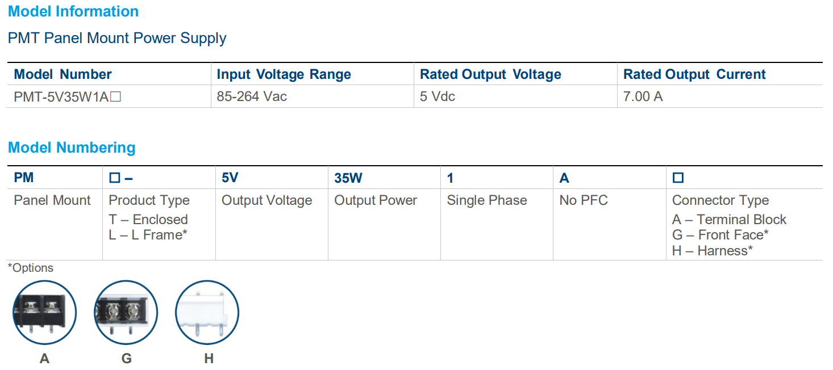Screen dimensions: 833x370
Task: Click the PMT Panel Mount Power Supply subtitle
Action: 117,38
